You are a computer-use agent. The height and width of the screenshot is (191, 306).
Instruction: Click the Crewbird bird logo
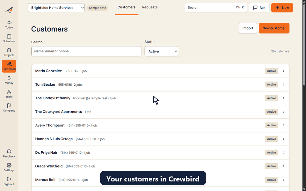click(x=9, y=10)
